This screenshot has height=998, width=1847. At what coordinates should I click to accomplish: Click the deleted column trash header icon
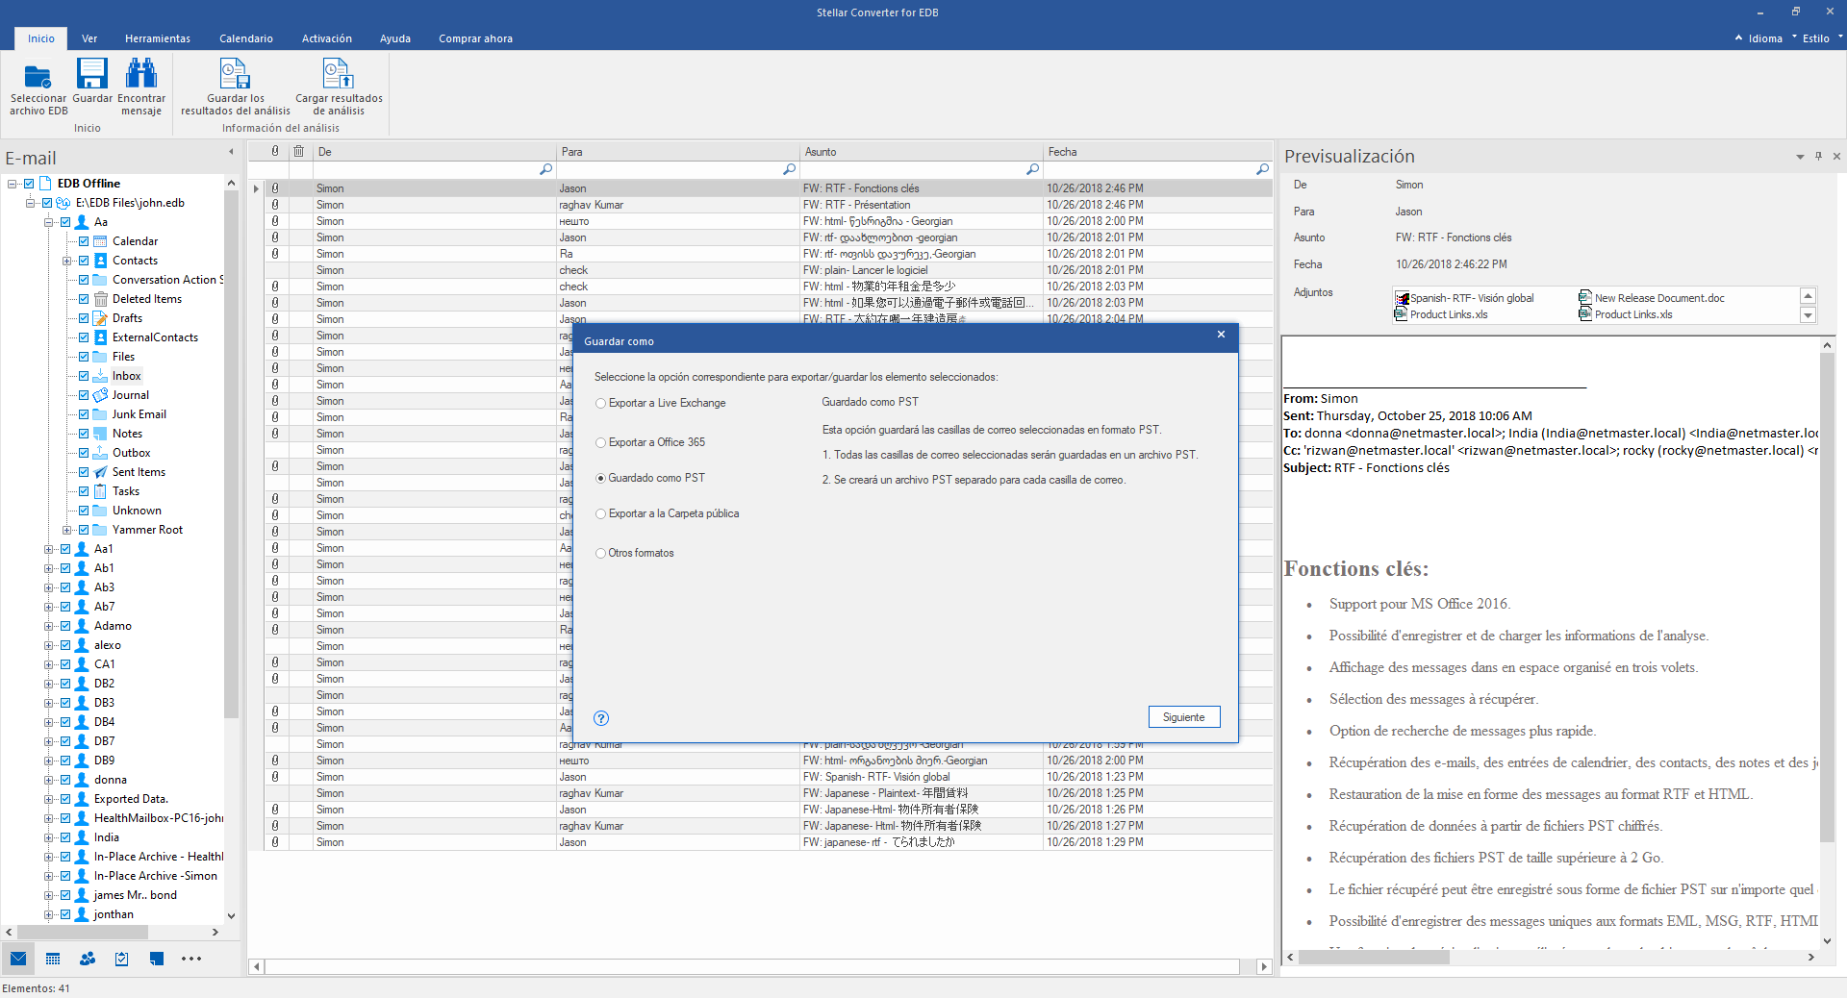click(299, 151)
